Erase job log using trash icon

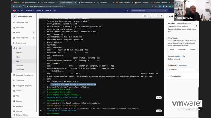pyautogui.click(x=150, y=16)
